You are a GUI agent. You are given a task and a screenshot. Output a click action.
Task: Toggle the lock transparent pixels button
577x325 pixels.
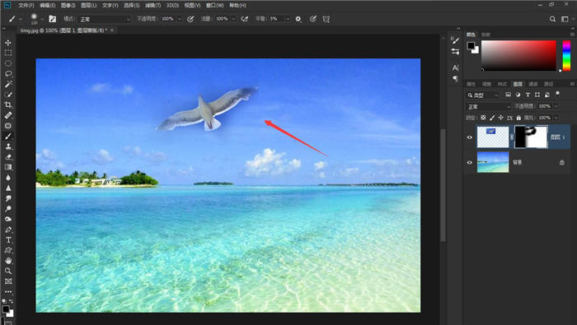[483, 118]
